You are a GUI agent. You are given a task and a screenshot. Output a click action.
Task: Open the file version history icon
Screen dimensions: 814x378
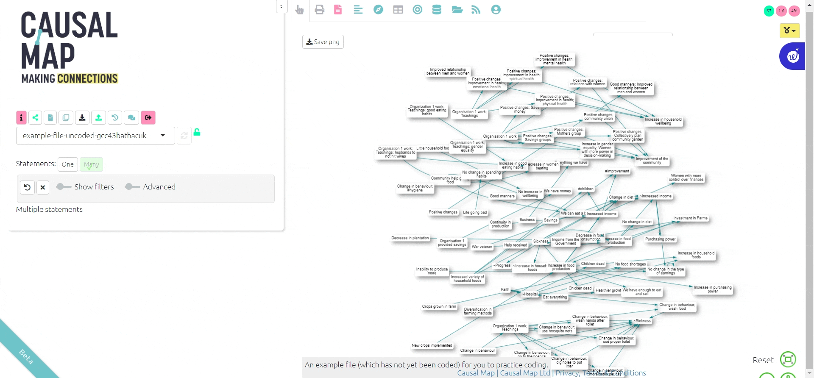tap(114, 117)
